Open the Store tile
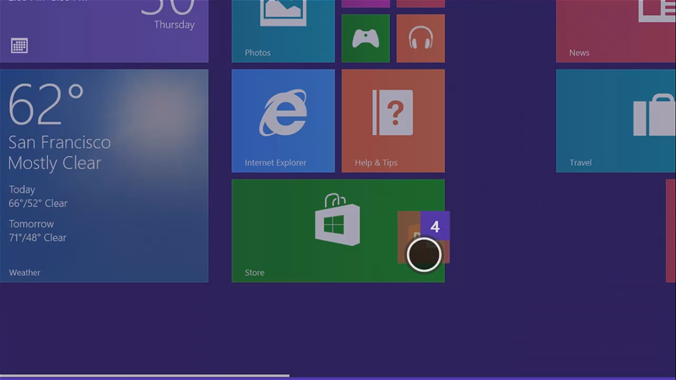This screenshot has height=380, width=676. click(x=338, y=231)
